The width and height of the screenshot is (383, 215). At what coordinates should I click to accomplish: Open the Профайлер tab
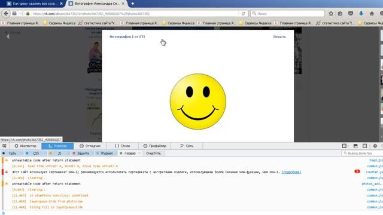pyautogui.click(x=154, y=146)
